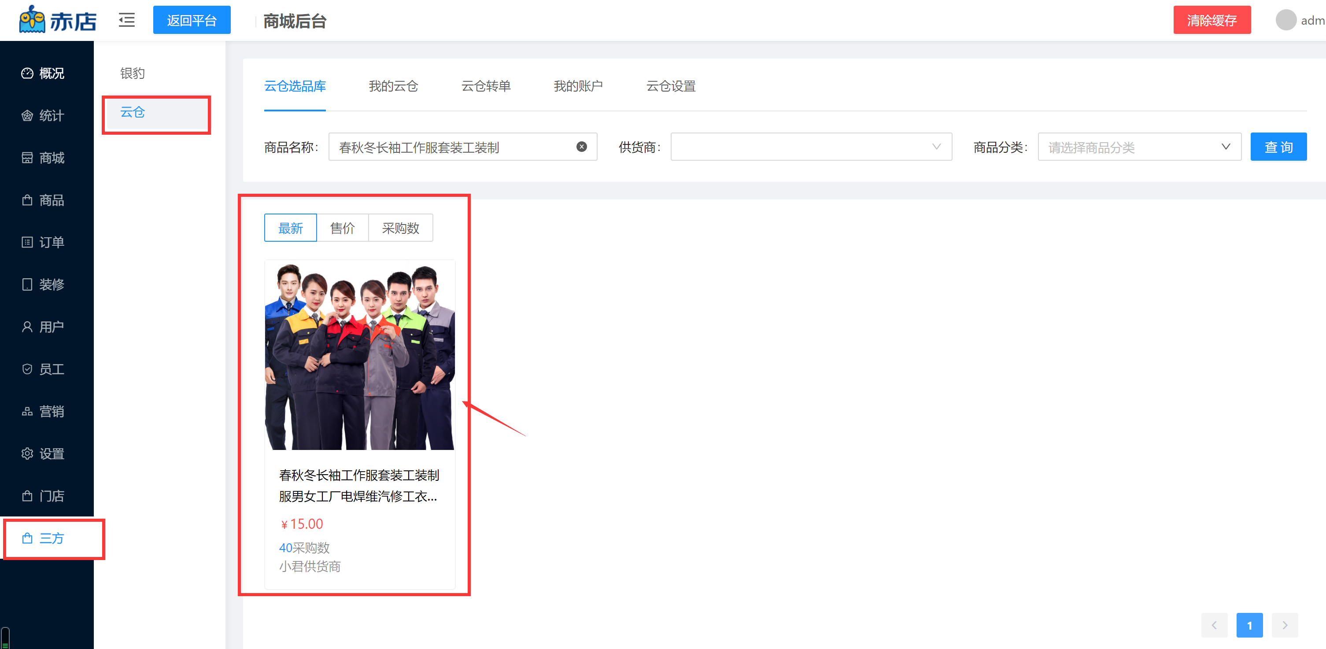Viewport: 1326px width, 649px height.
Task: Click the 40采购数 text
Action: point(304,548)
